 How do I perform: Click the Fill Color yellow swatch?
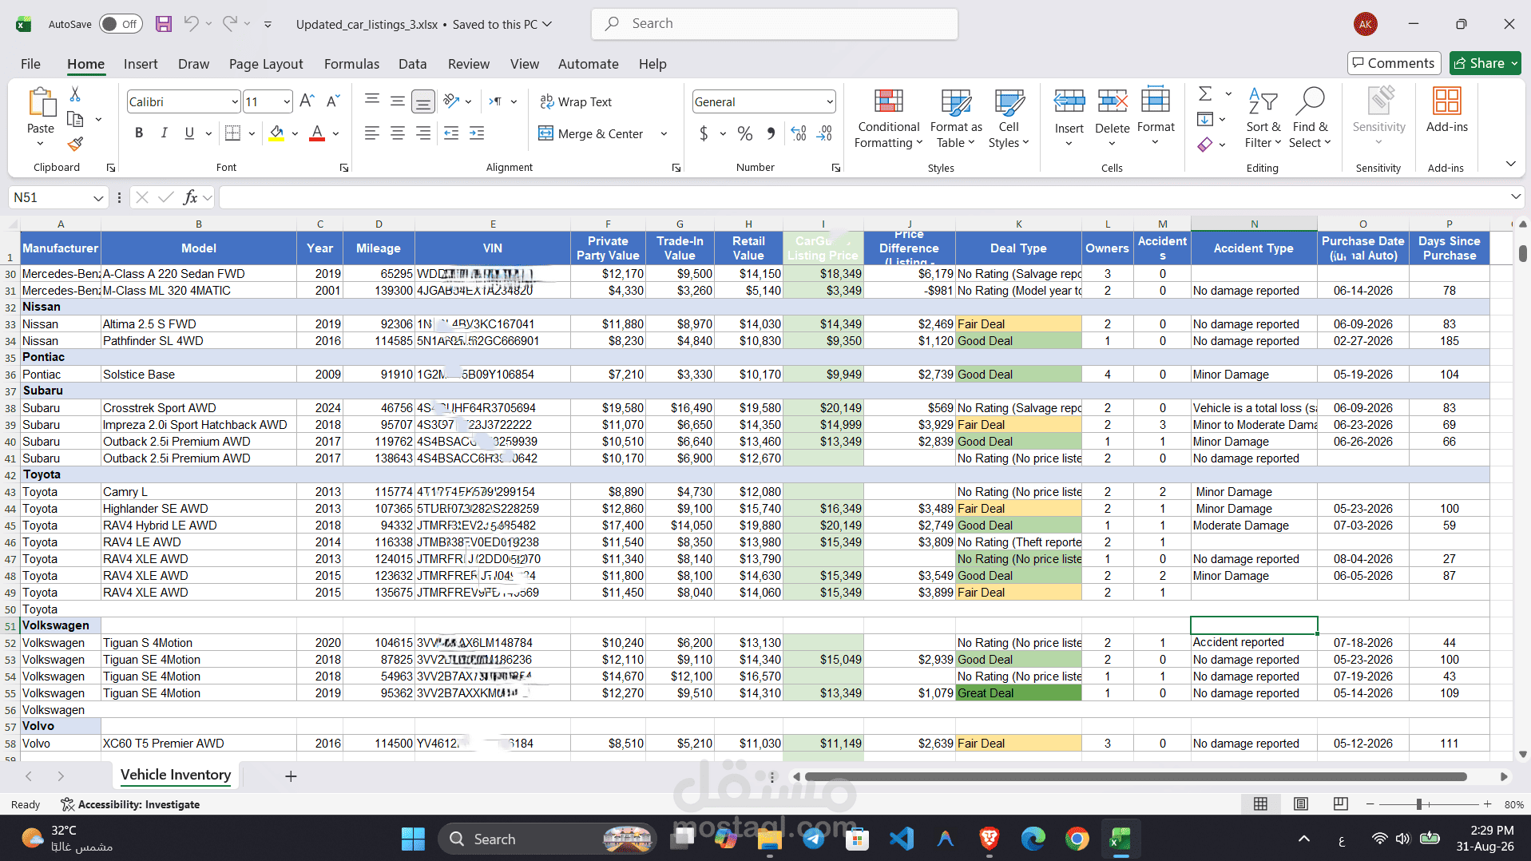276,133
